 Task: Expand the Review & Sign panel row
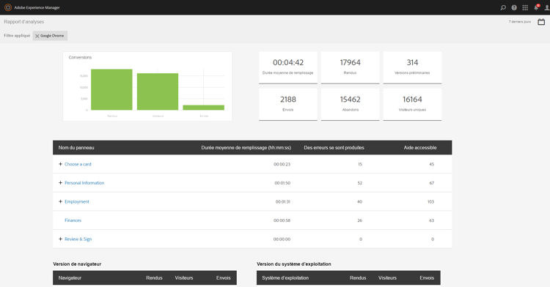coord(60,239)
